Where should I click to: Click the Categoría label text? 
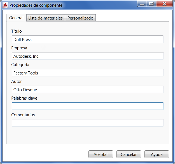click(x=20, y=65)
